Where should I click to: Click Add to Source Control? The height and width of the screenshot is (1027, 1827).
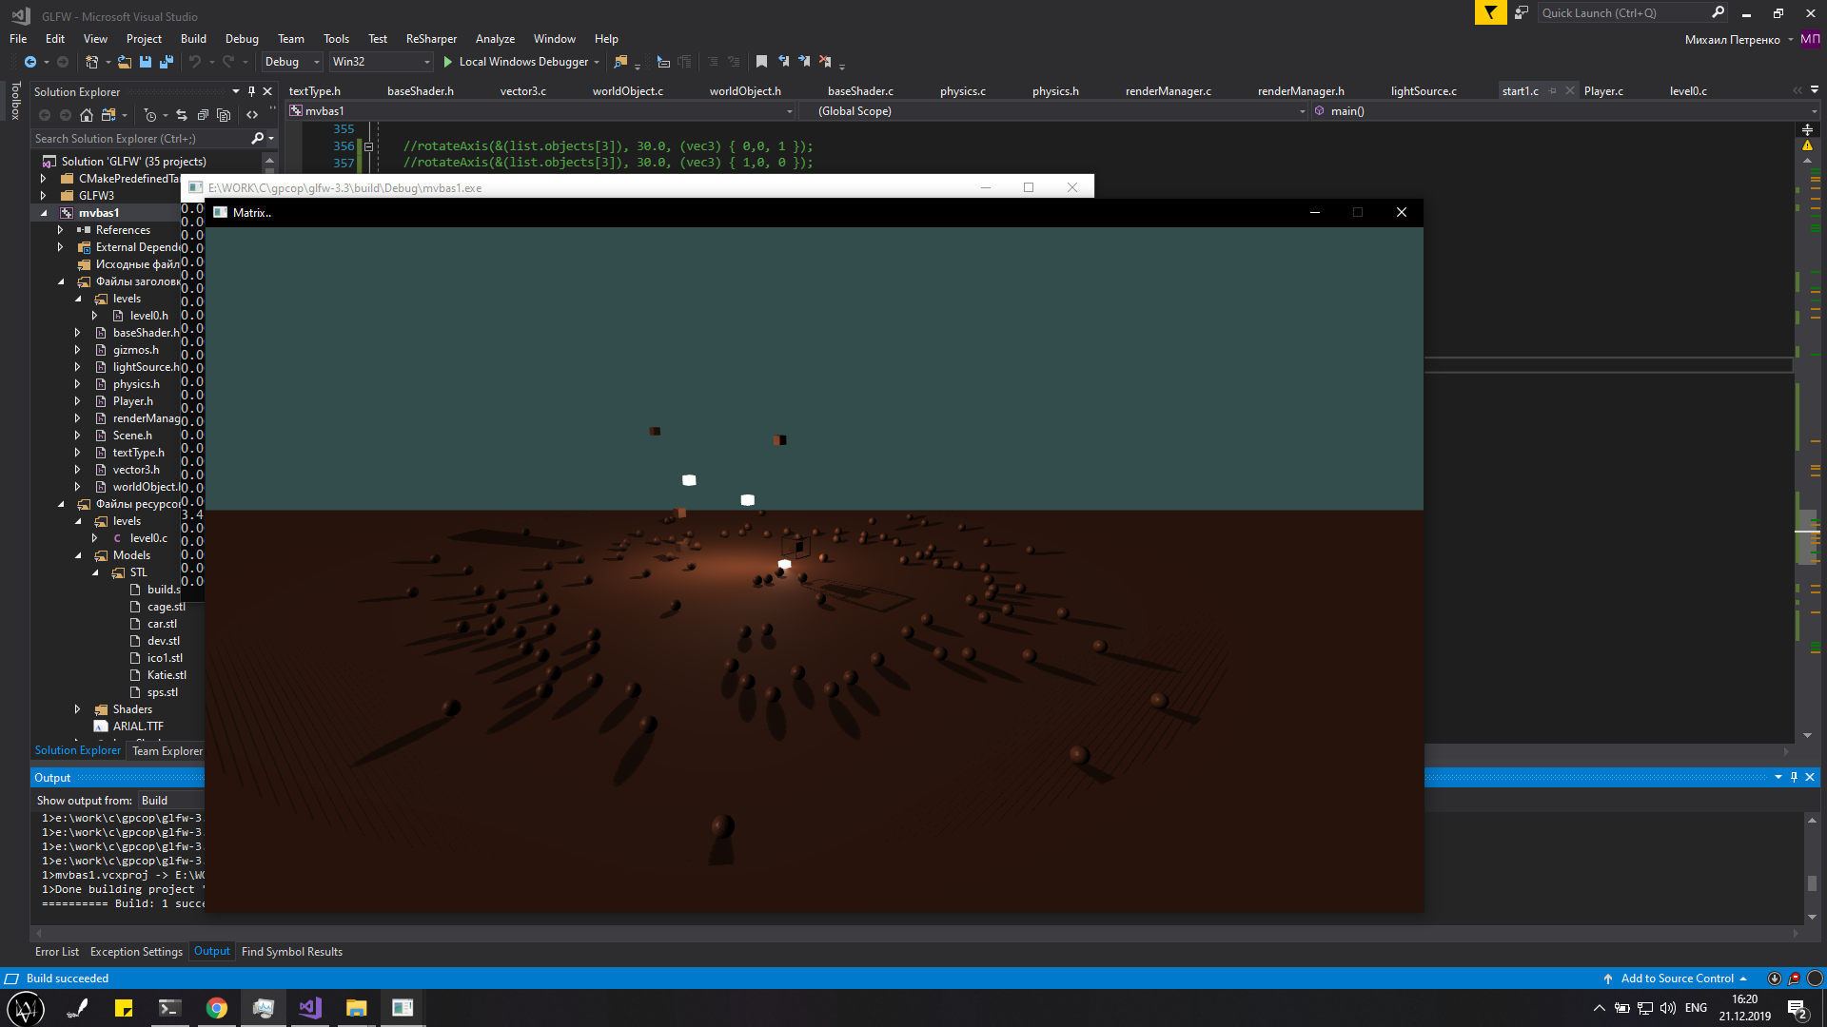(1677, 979)
